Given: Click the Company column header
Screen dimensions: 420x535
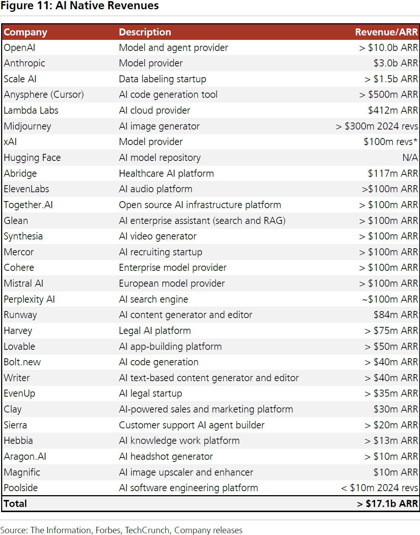Looking at the screenshot, I should click(25, 32).
